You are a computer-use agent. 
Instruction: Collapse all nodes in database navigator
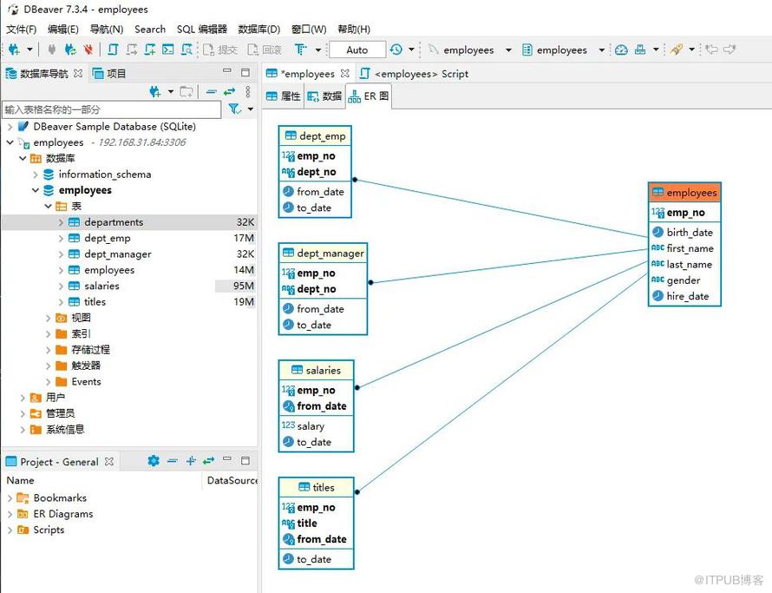(x=212, y=91)
